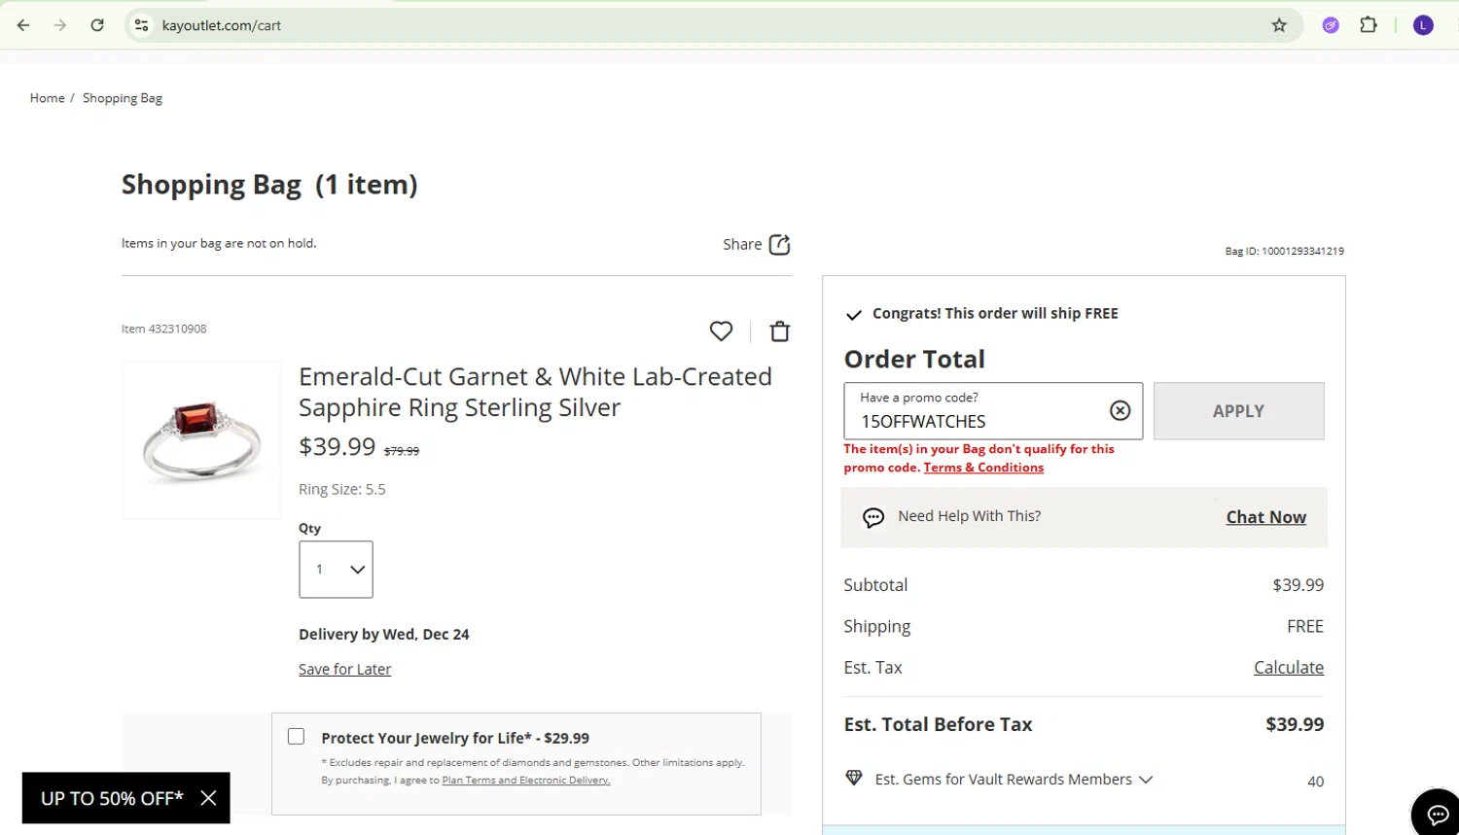Click the chat bubble icon beside Need Help
1459x835 pixels.
click(873, 518)
